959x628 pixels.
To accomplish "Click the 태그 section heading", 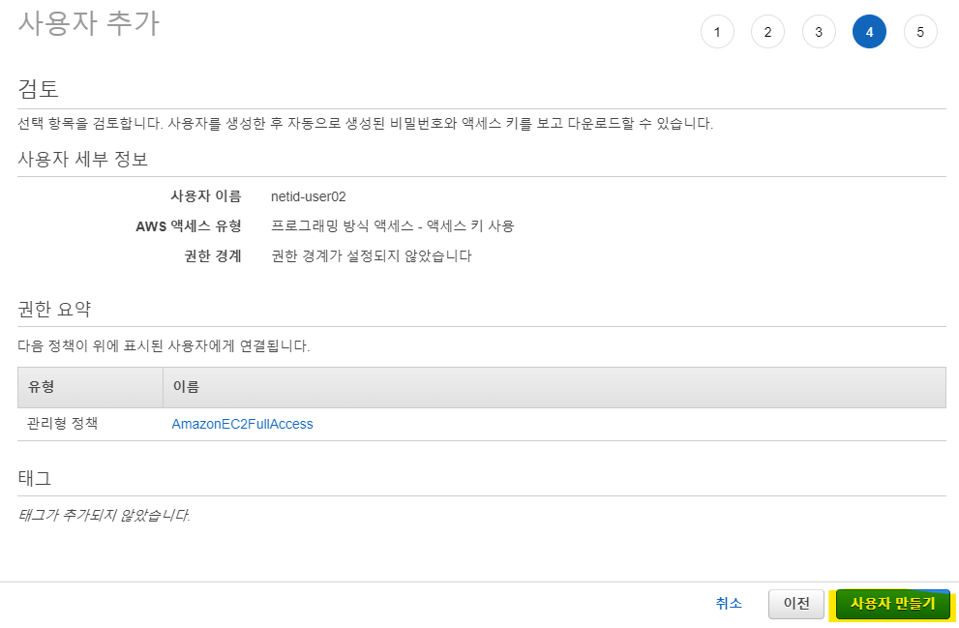I will click(34, 478).
